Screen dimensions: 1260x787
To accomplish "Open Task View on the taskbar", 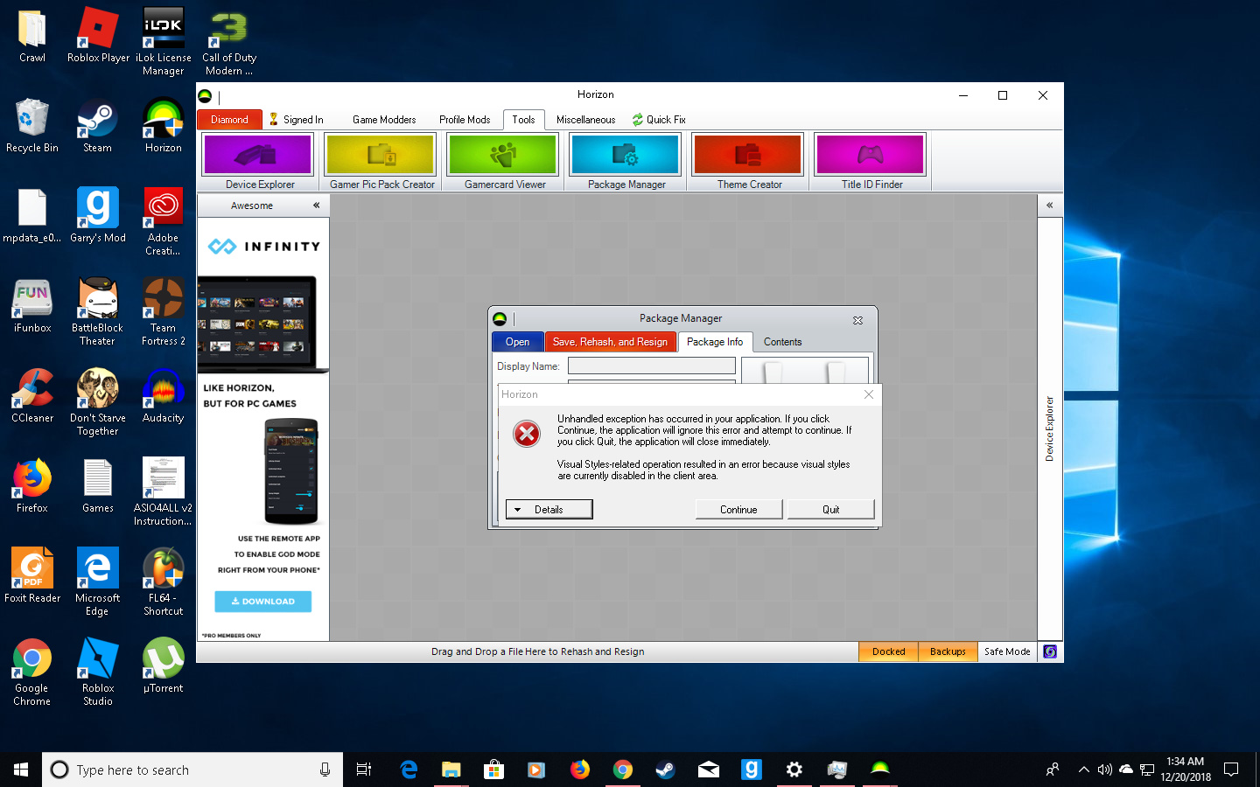I will click(364, 770).
